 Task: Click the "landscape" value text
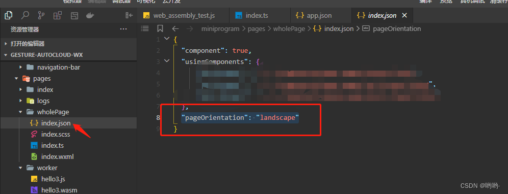pyautogui.click(x=277, y=117)
